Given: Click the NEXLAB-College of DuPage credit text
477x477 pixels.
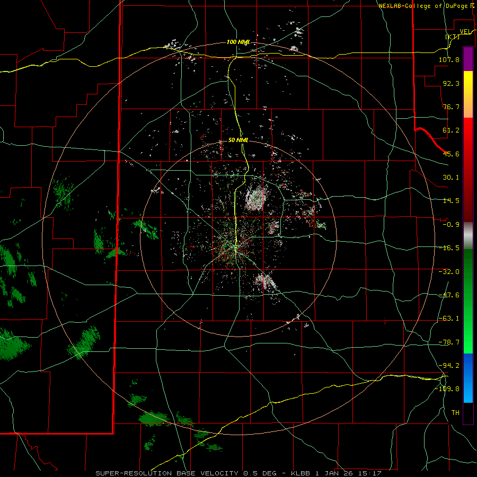Looking at the screenshot, I should click(x=423, y=6).
